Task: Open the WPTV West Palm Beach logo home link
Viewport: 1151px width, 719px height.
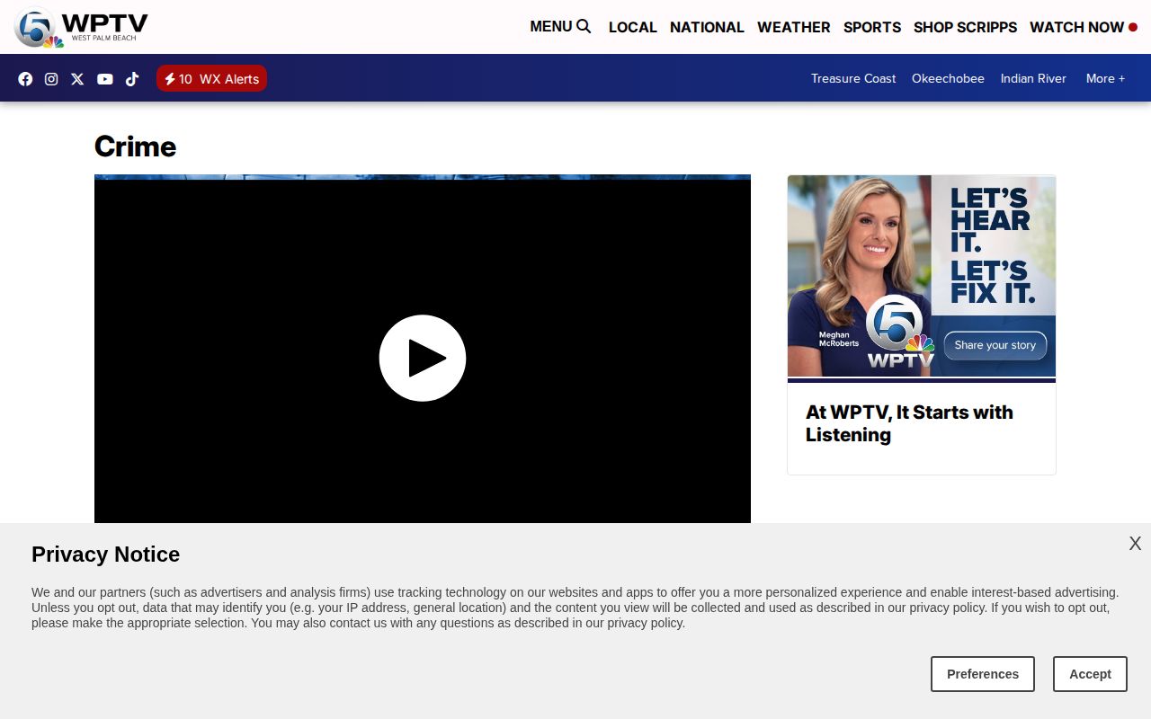Action: point(81,27)
